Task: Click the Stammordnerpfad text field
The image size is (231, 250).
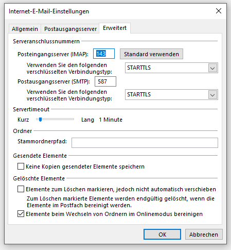Action: point(145,143)
